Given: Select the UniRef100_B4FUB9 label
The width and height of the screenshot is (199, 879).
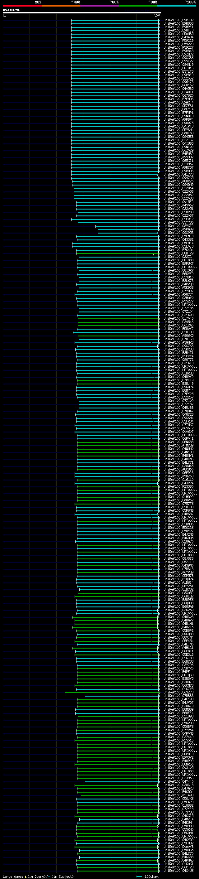Looking at the screenshot, I should [x=178, y=154].
